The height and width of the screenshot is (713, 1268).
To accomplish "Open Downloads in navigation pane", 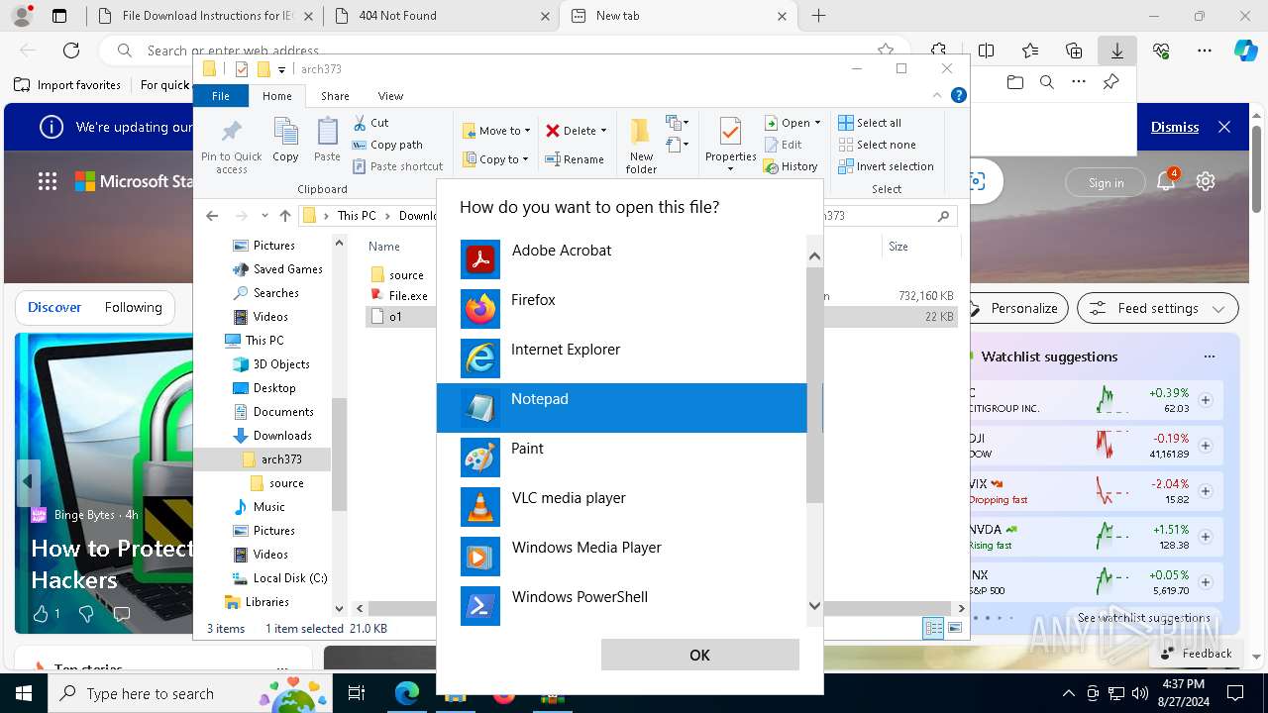I will [271, 436].
